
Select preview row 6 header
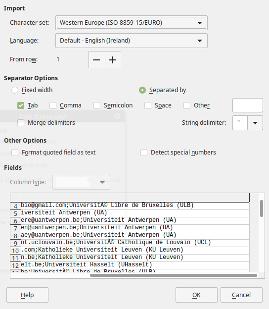coord(15,221)
